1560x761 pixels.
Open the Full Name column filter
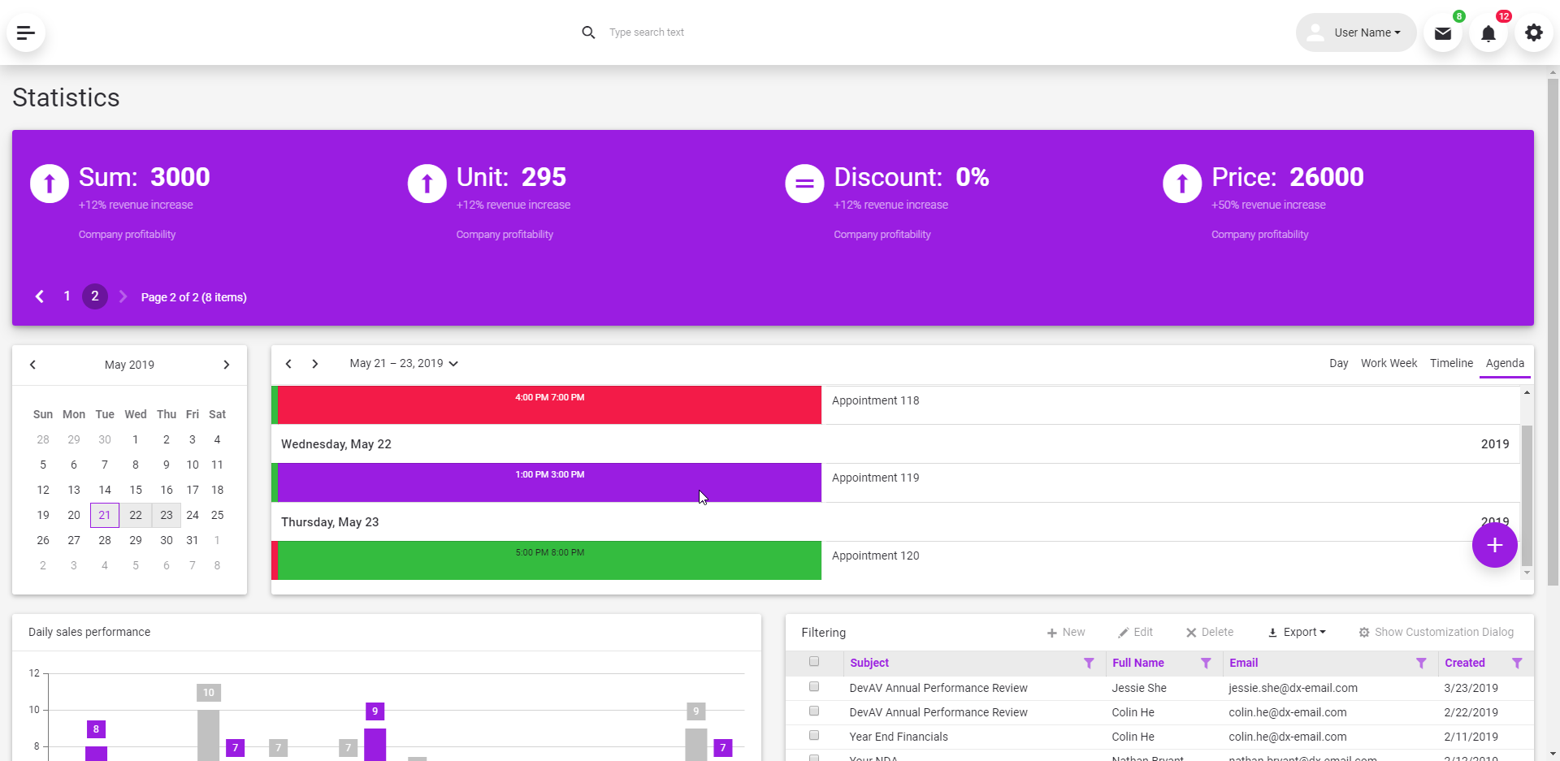tap(1206, 664)
